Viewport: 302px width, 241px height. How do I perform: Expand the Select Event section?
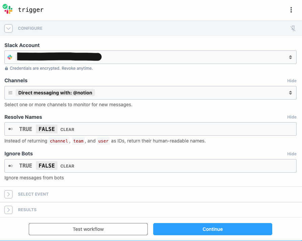point(8,194)
